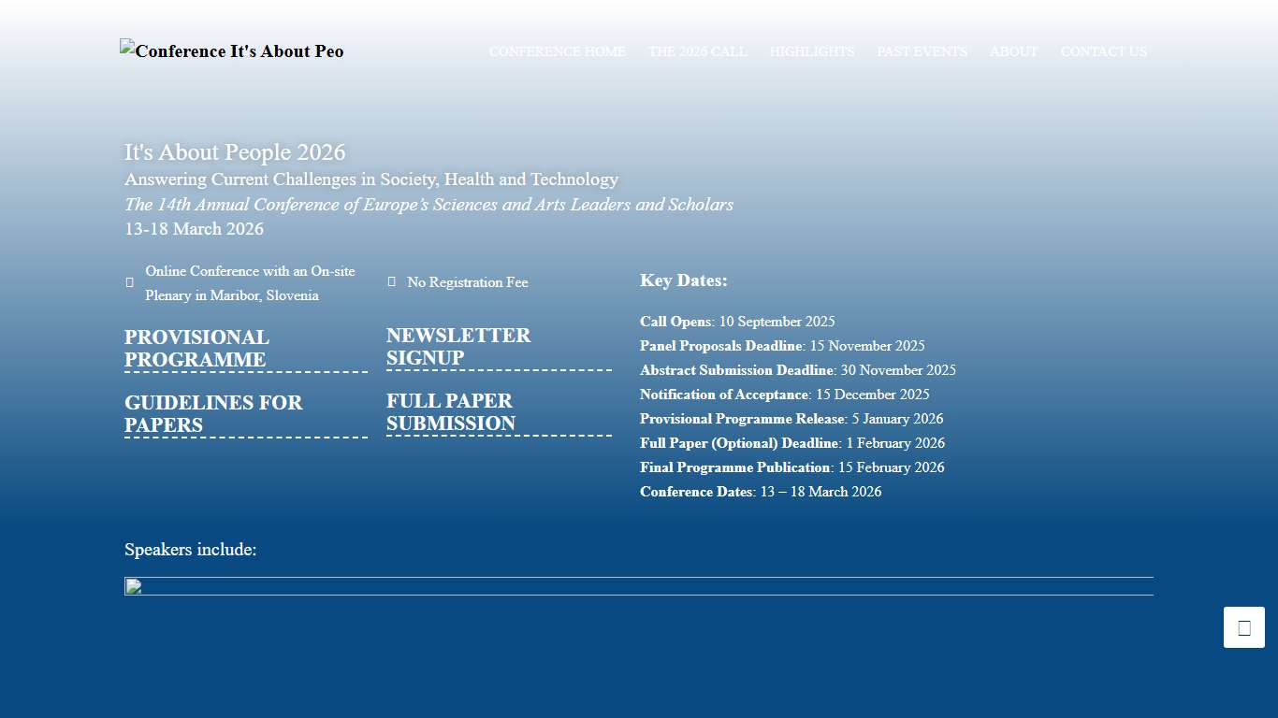Image resolution: width=1278 pixels, height=718 pixels.
Task: Open the About menu item
Action: [x=1013, y=51]
